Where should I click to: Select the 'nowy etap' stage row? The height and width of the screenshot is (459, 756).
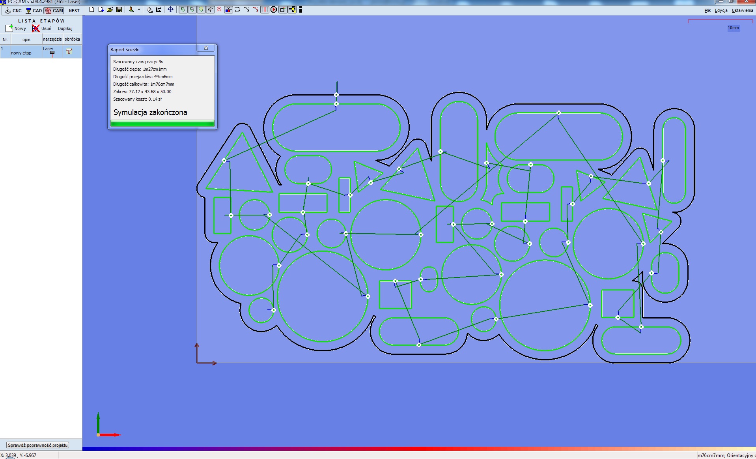[x=41, y=52]
